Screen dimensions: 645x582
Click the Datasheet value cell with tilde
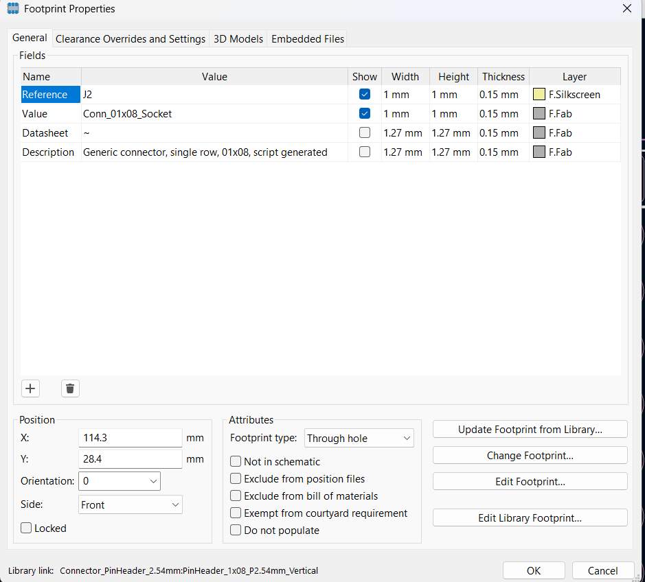click(214, 132)
